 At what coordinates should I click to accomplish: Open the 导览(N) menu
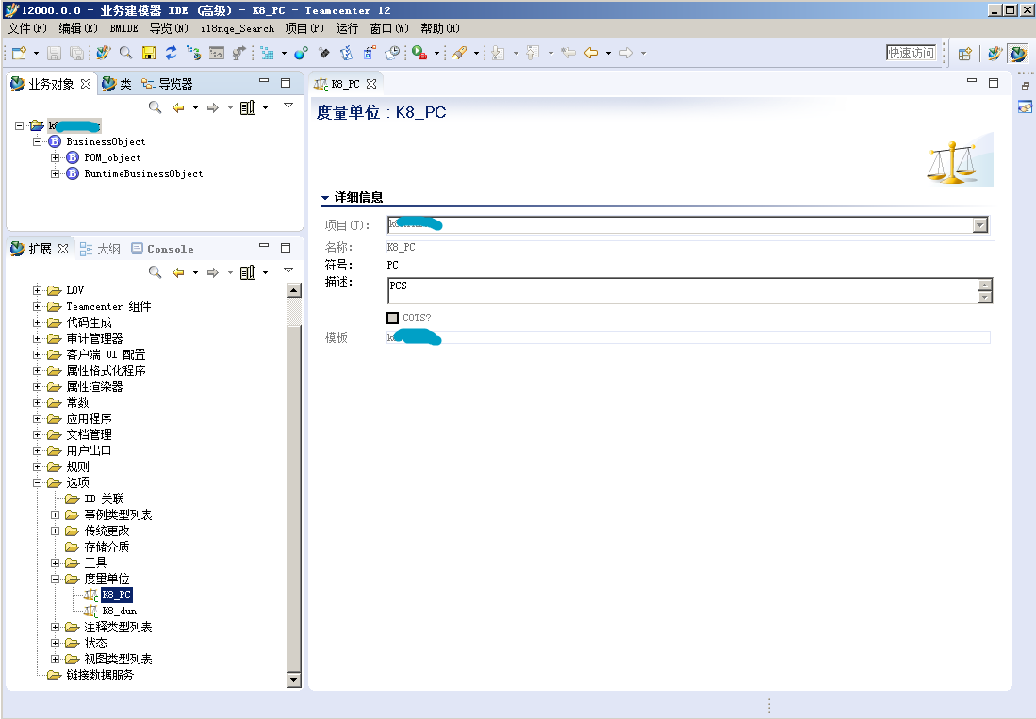(x=169, y=28)
